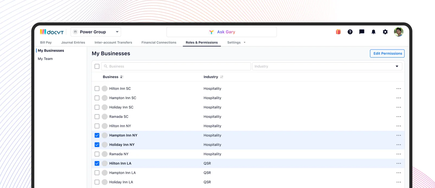Open the help question mark icon

350,32
